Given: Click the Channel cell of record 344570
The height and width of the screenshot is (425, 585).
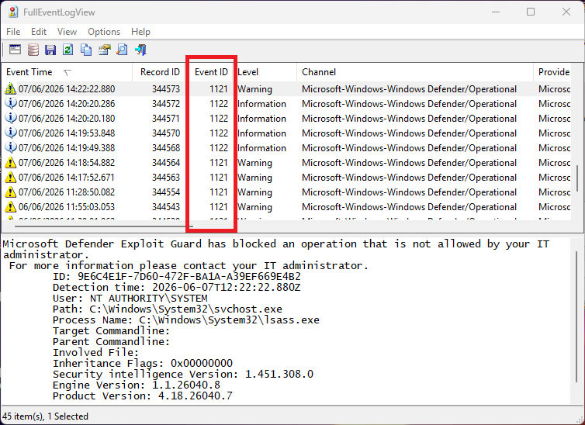Looking at the screenshot, I should pos(410,133).
